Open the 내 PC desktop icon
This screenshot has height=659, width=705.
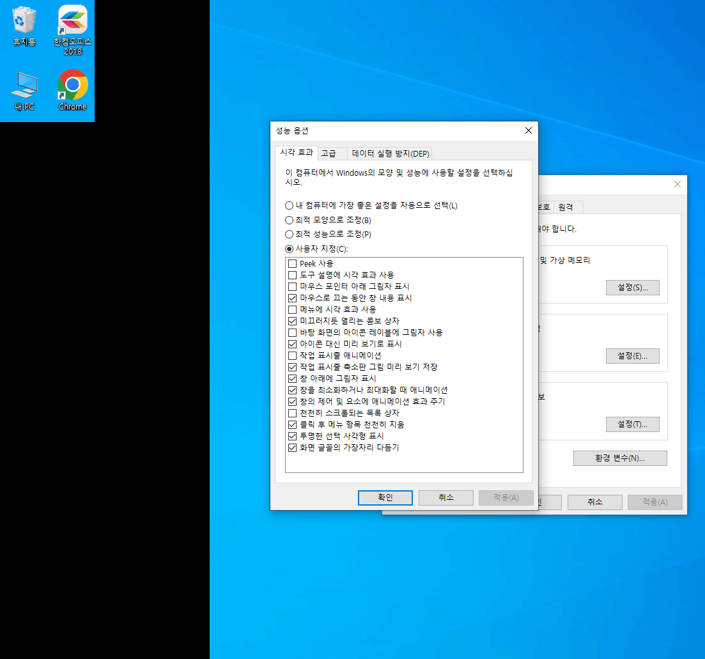click(24, 91)
